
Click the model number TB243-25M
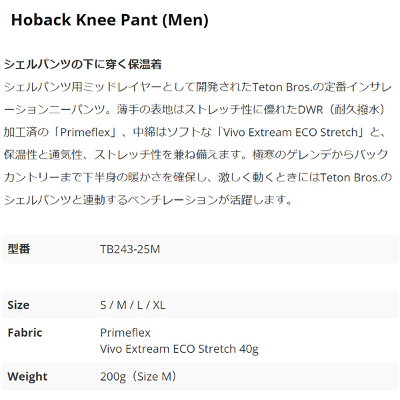point(130,249)
